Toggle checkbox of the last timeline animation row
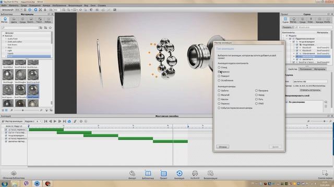This screenshot has height=187, width=334. (x=6, y=141)
